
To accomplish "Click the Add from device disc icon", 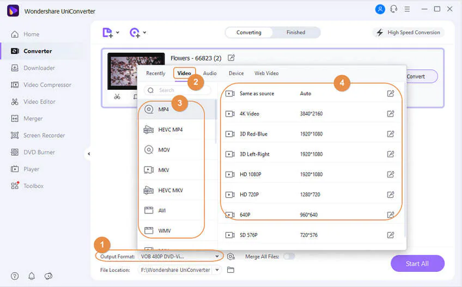I will [135, 33].
